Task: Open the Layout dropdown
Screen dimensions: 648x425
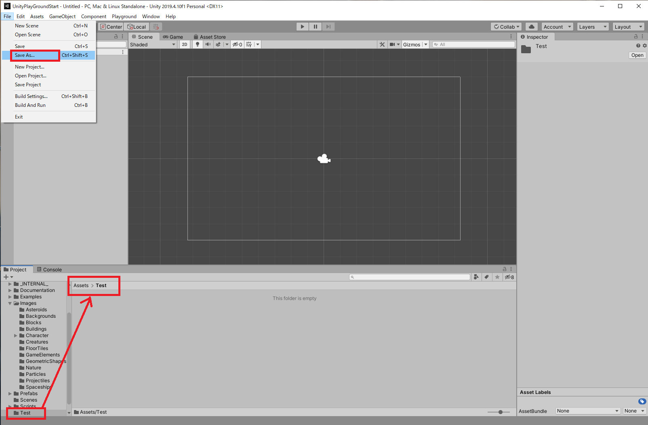Action: click(x=629, y=27)
